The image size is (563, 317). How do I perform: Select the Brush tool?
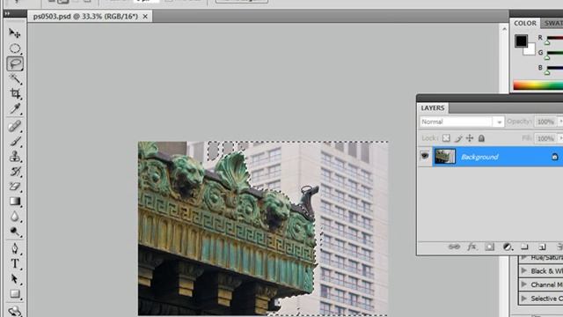tap(15, 141)
